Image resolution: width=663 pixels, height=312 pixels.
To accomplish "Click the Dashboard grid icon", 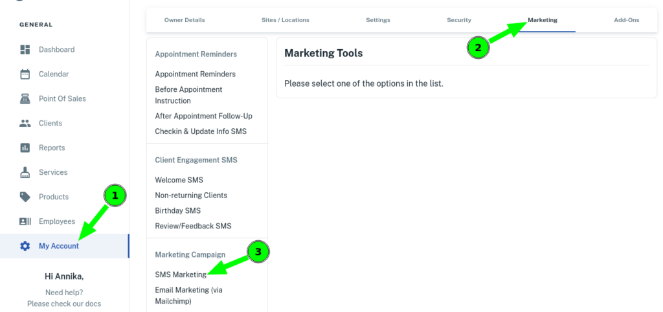I will pos(25,50).
